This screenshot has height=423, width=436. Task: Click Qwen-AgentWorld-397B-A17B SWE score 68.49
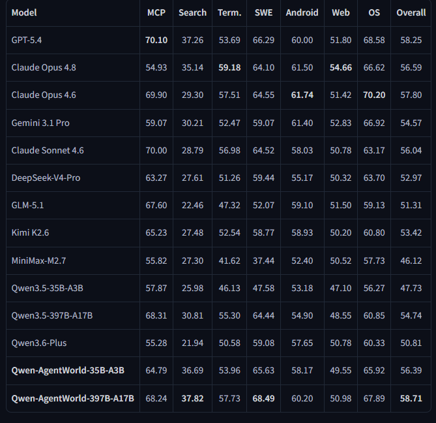point(263,398)
